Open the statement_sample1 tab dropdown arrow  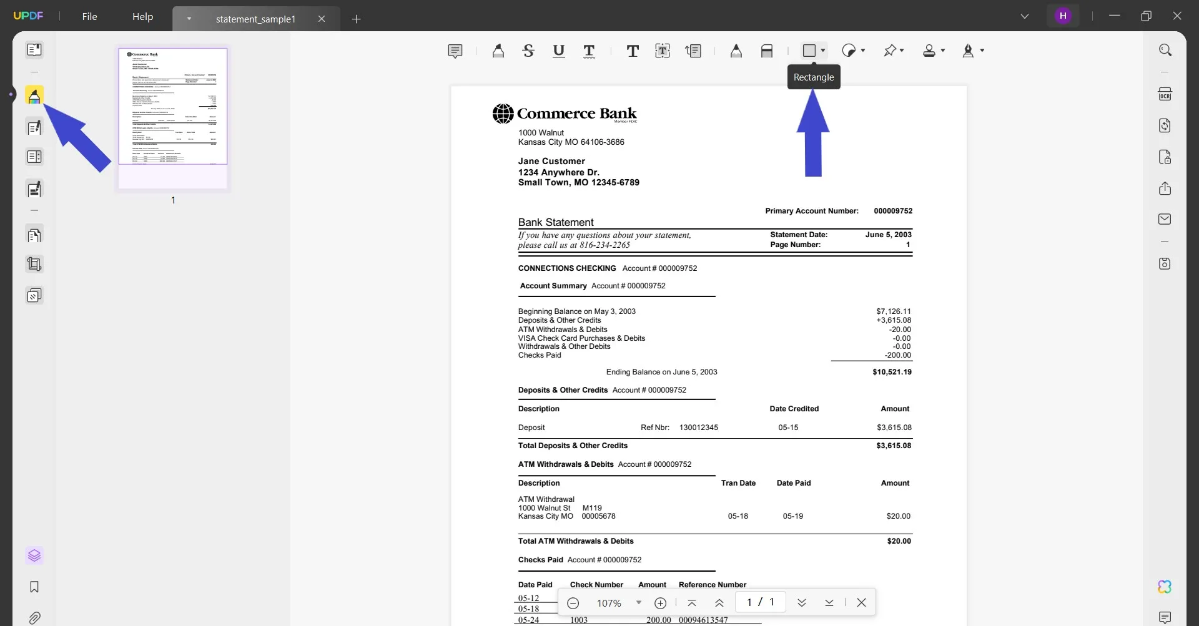click(189, 19)
